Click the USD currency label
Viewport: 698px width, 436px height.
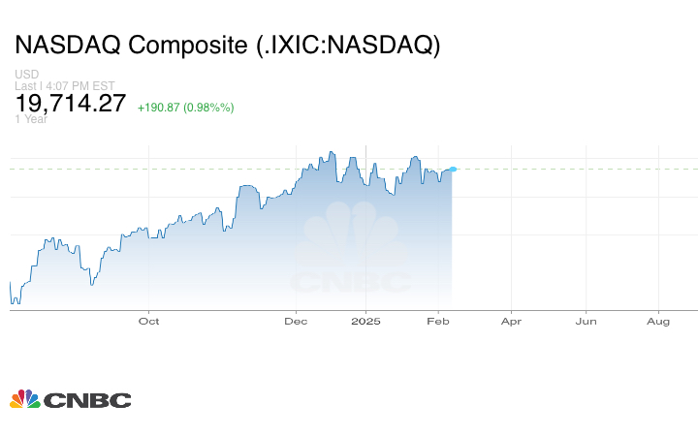tap(25, 75)
